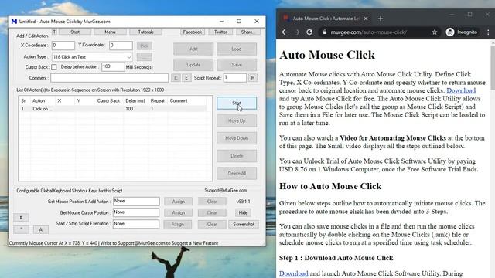
Task: Close the Auto Mouse Click browser tab
Action: 366,19
